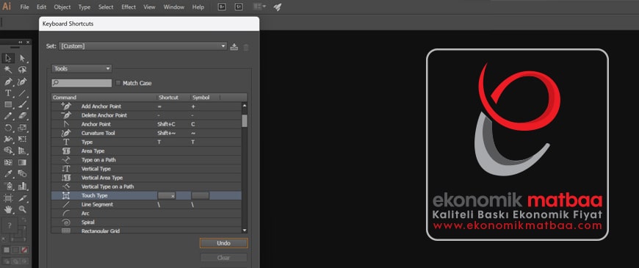Open the Edit menu
This screenshot has width=639, height=268.
pyautogui.click(x=41, y=7)
